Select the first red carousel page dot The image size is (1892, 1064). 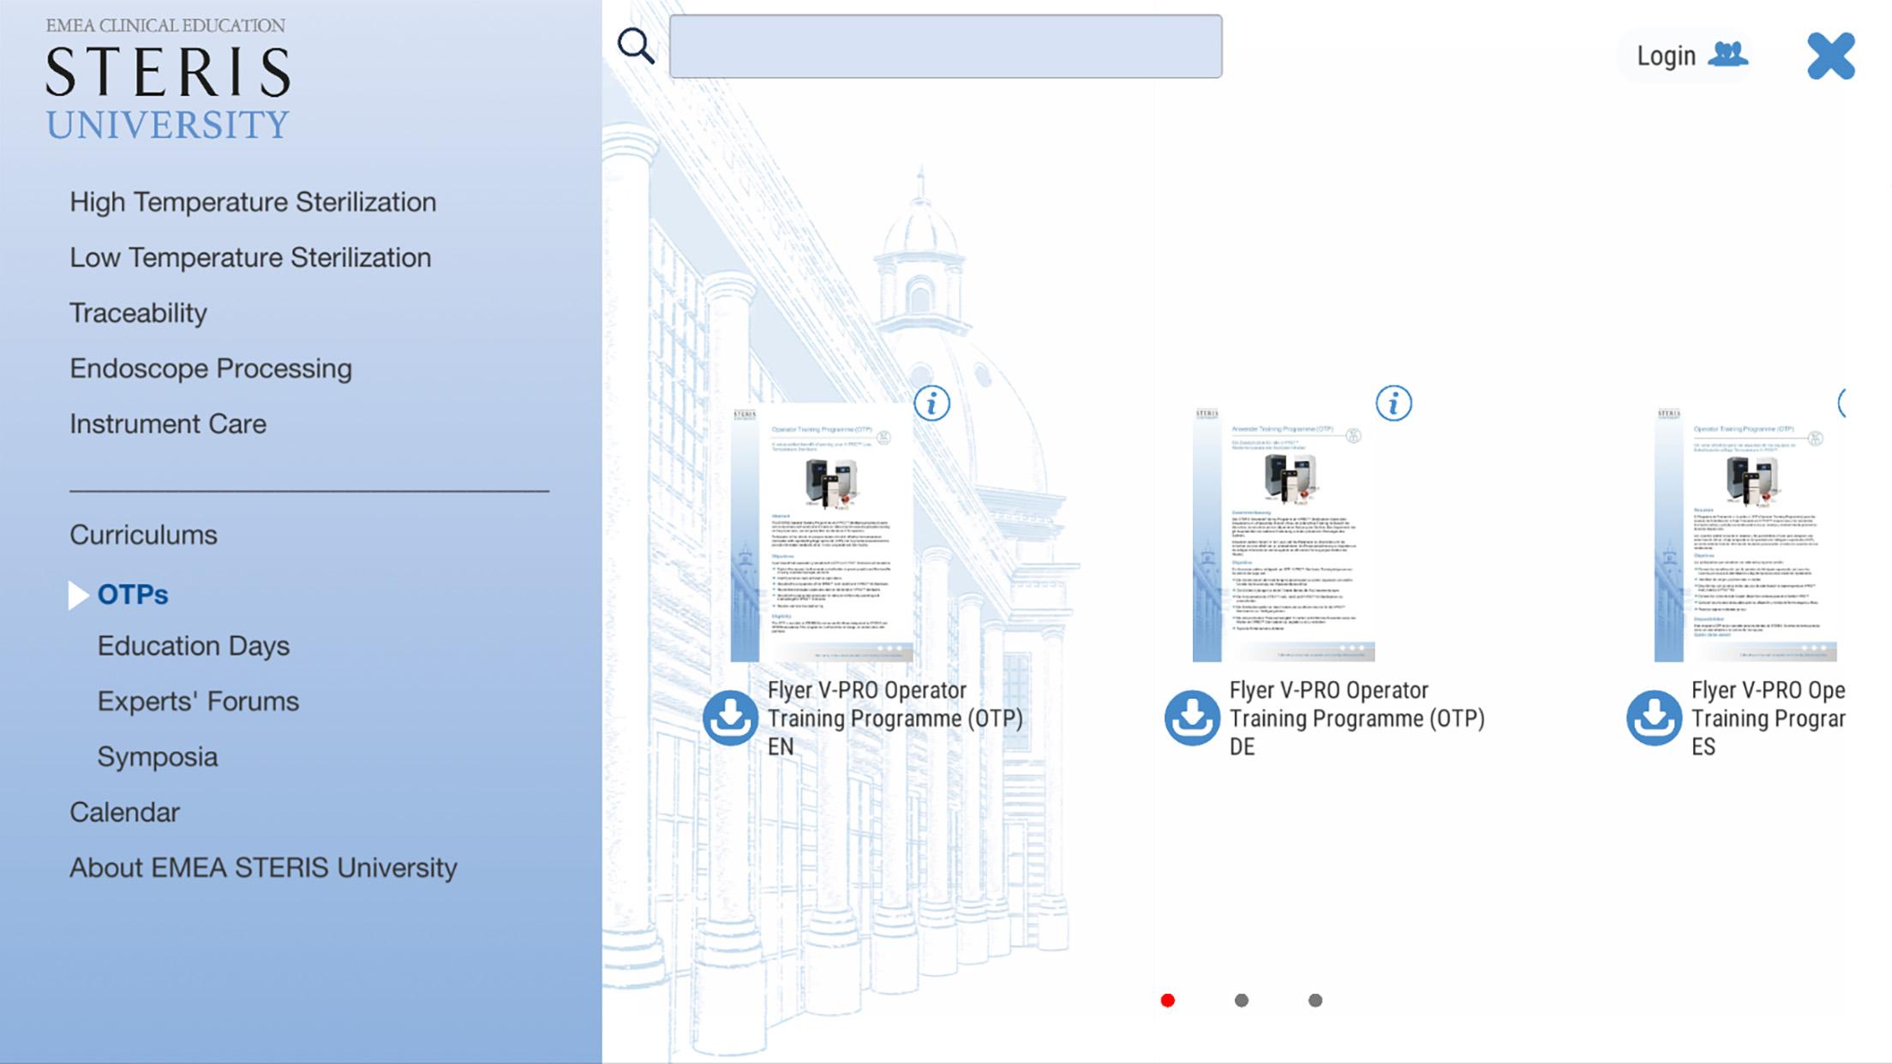1167,1001
